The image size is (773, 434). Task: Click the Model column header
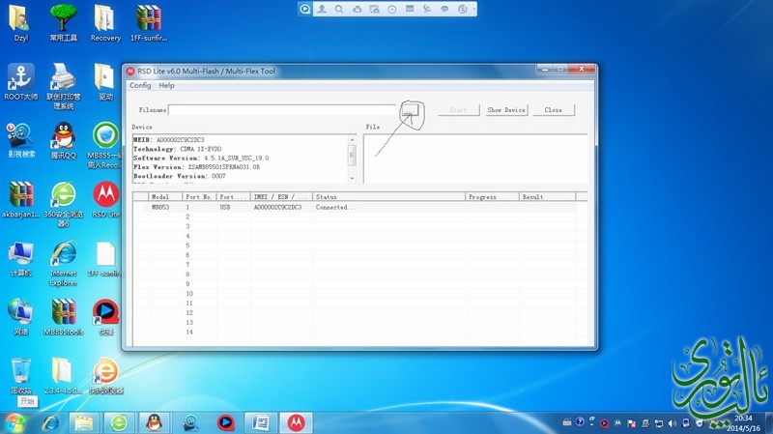point(165,197)
